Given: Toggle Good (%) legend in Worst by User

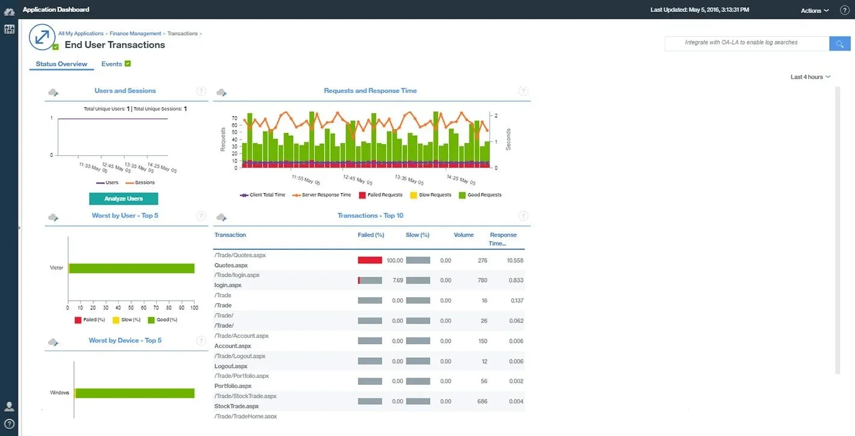Looking at the screenshot, I should 163,320.
